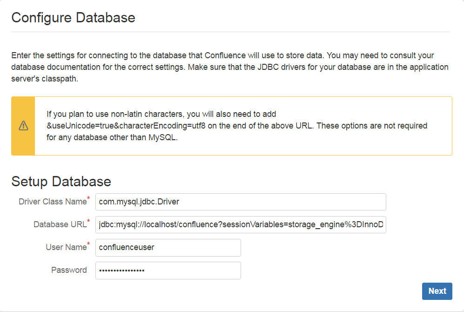Viewport: 464px width, 312px height.
Task: Click the Database URL label
Action: point(60,224)
